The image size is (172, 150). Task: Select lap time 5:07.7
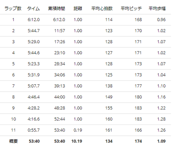click(x=34, y=86)
